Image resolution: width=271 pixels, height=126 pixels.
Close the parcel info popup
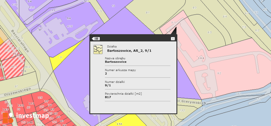click(x=173, y=38)
